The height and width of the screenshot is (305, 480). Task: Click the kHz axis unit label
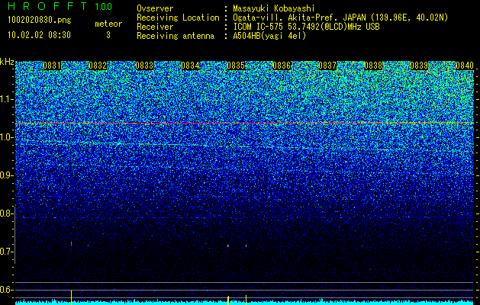(x=7, y=62)
